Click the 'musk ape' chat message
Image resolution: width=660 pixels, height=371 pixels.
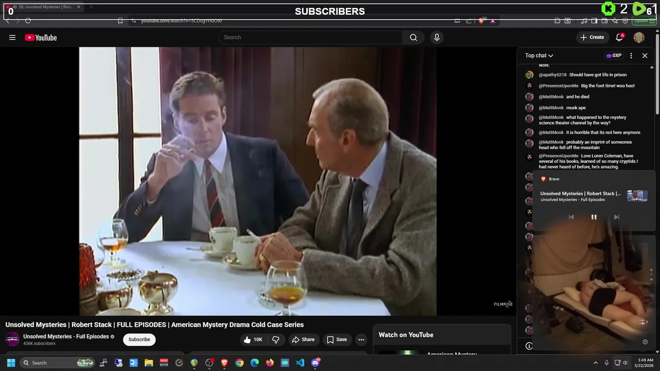(x=576, y=108)
